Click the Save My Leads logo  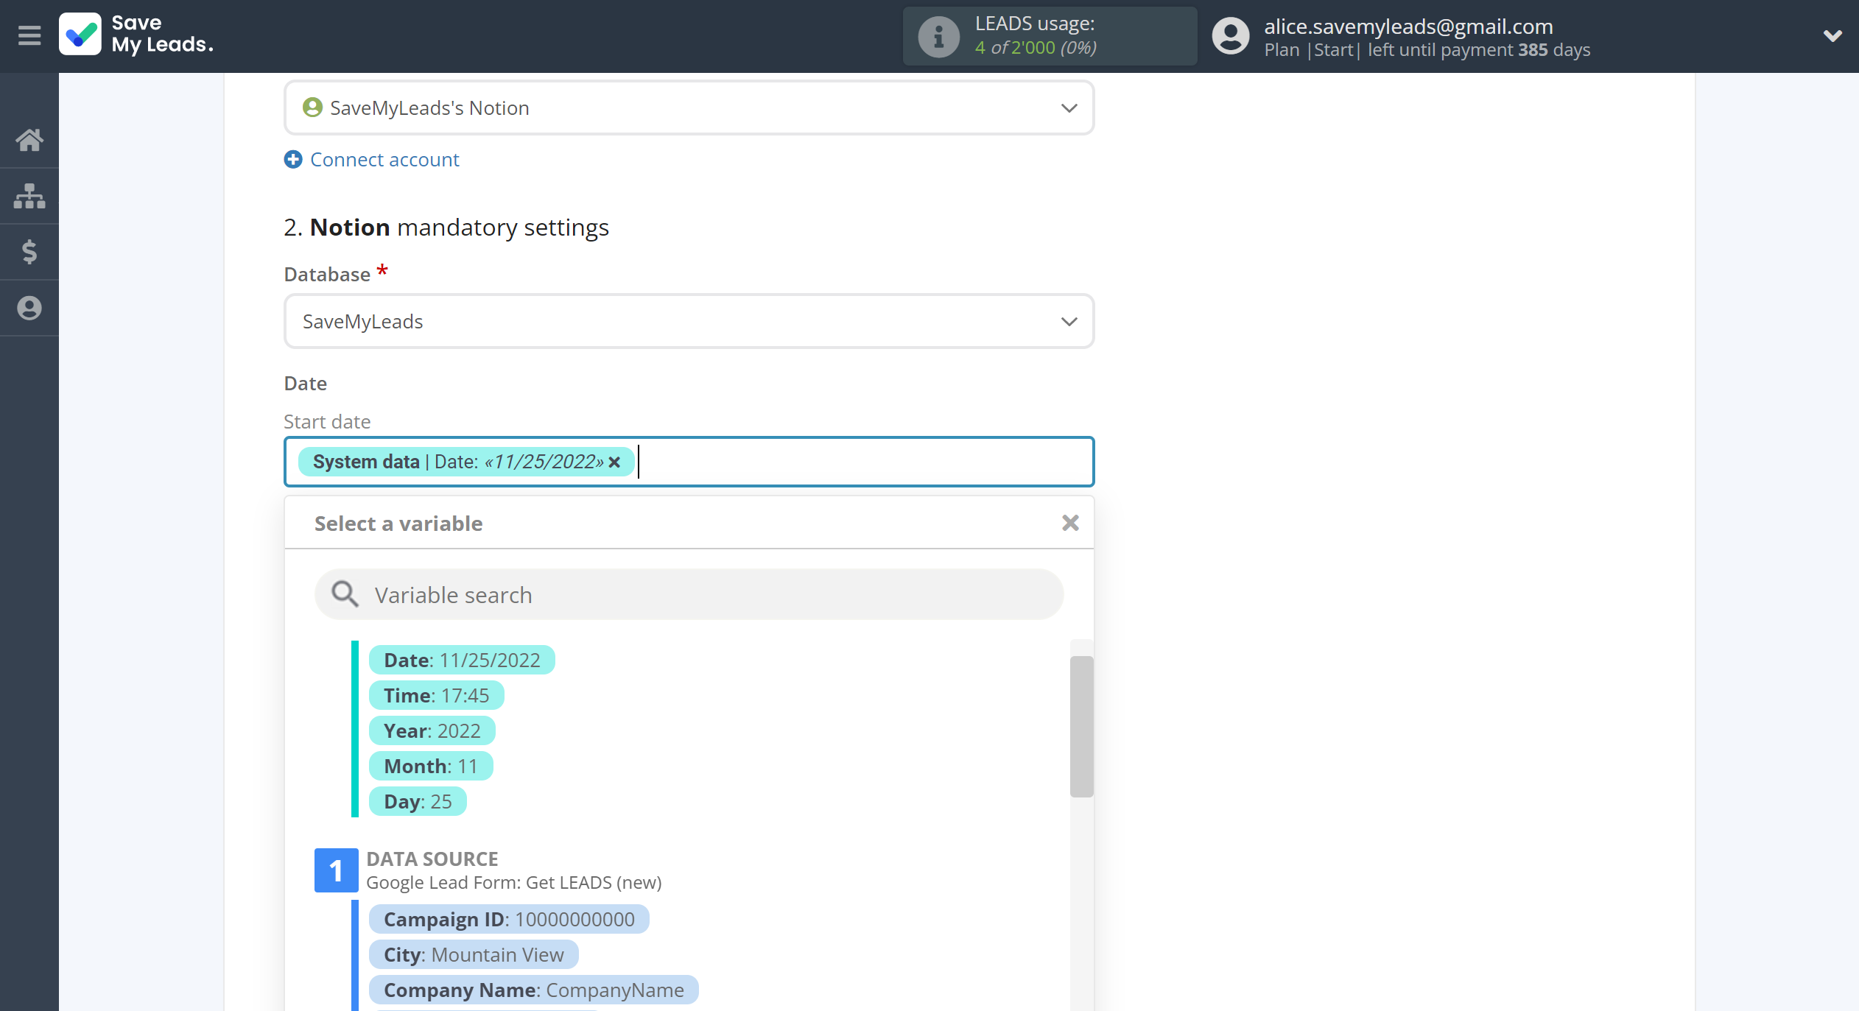click(x=137, y=35)
